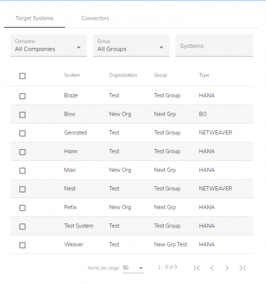Tick the Genrated system checkbox
266x284 pixels.
(x=23, y=133)
